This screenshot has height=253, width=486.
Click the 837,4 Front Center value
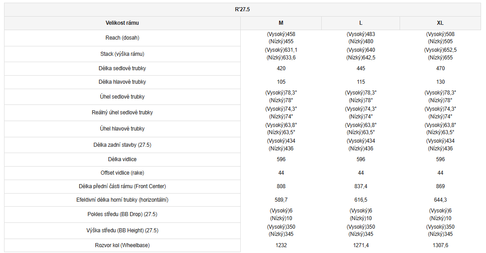point(360,186)
